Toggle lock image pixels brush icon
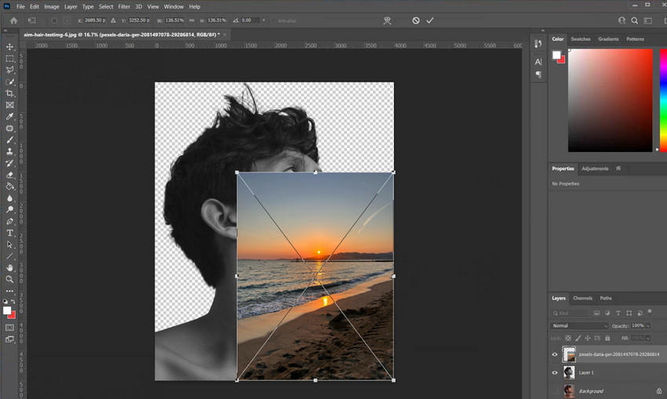 (x=578, y=338)
